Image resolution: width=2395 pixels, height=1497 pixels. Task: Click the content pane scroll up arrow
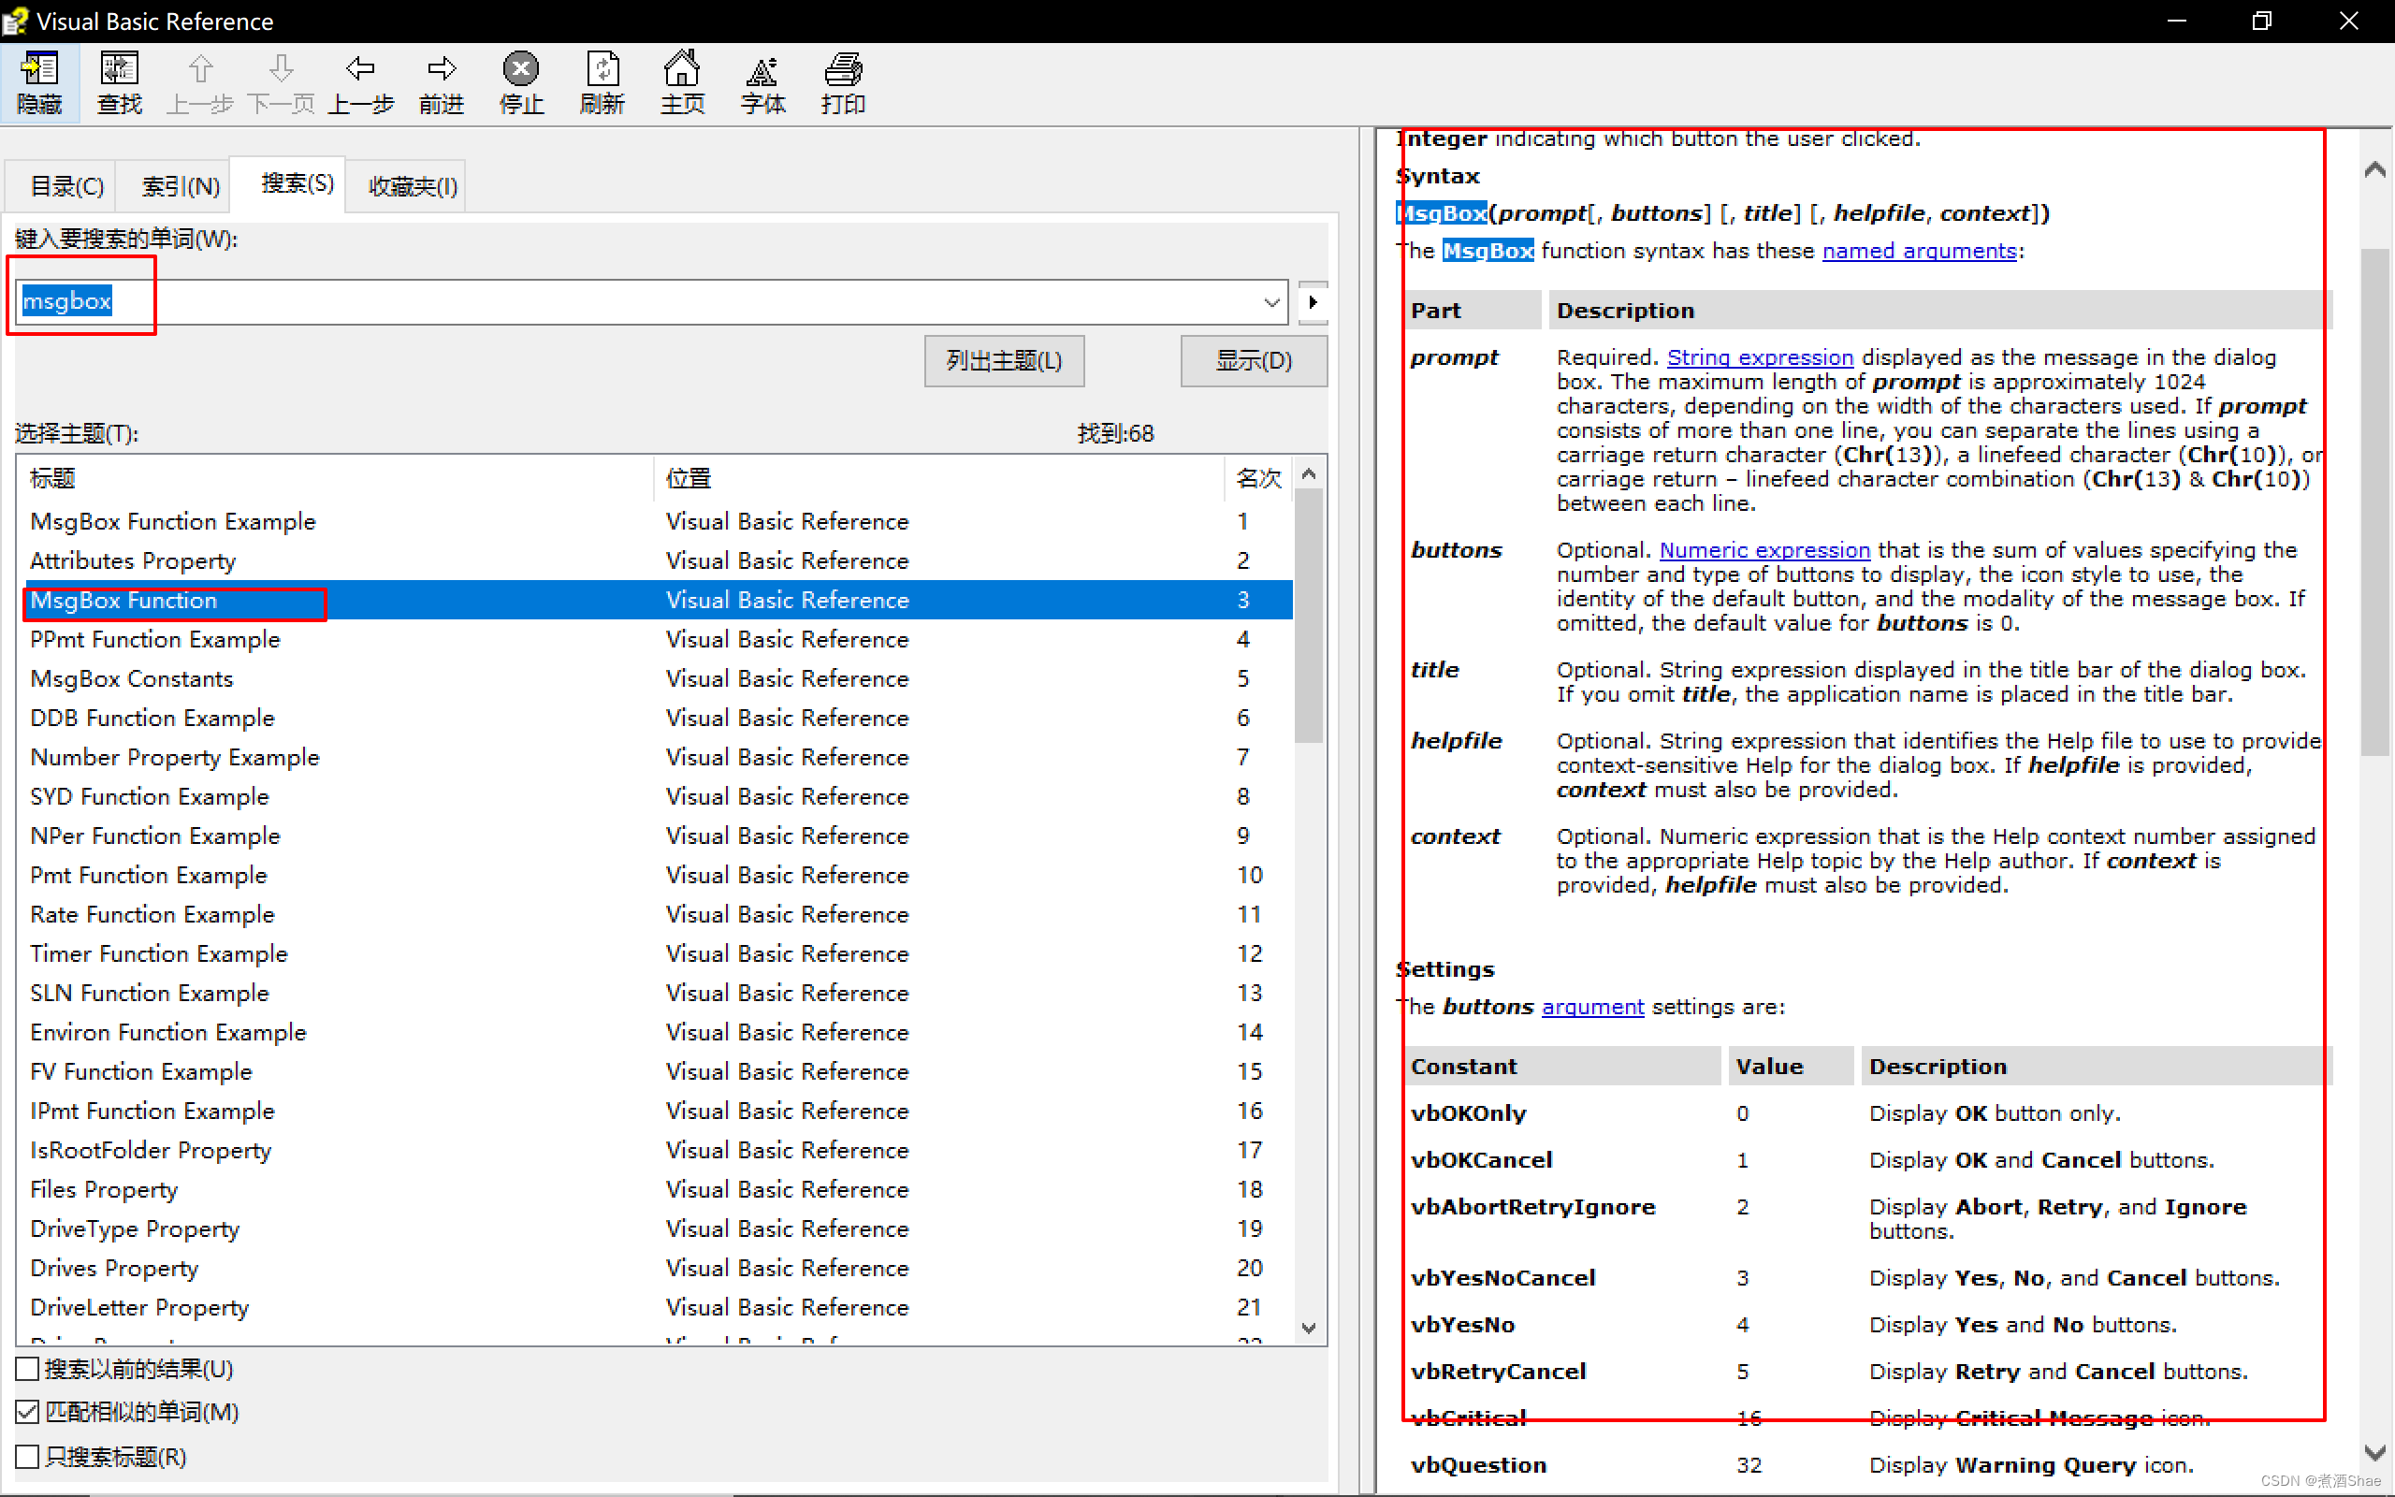(x=2374, y=169)
